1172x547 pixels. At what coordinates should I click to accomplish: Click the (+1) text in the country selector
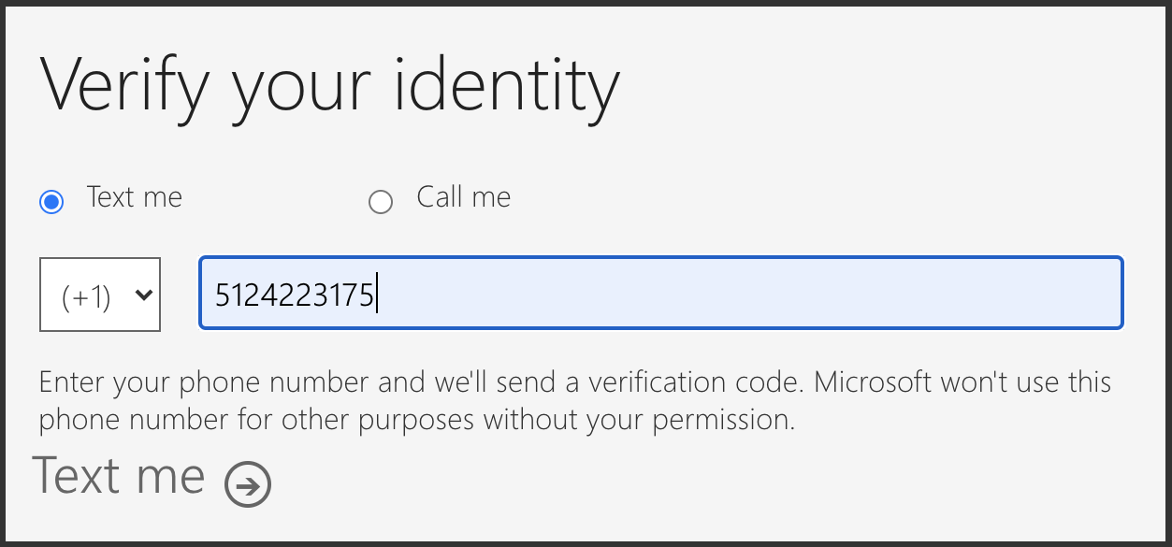click(x=86, y=296)
